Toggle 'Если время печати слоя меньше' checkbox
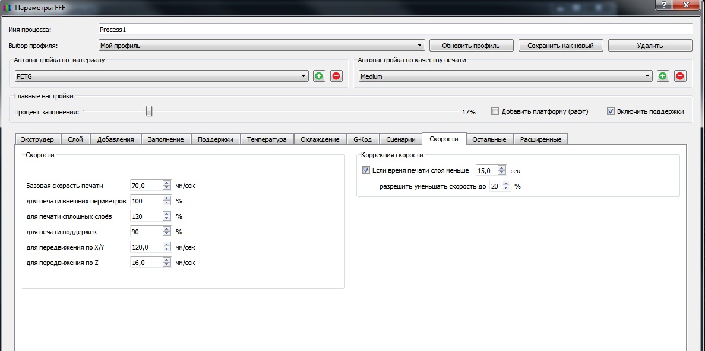 tap(366, 171)
